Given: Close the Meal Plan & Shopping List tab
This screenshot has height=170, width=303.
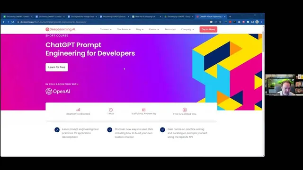Looking at the screenshot, I should [160, 17].
